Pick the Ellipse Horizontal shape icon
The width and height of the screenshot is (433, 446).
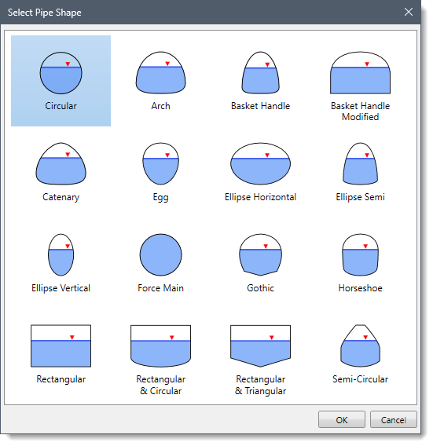(260, 164)
